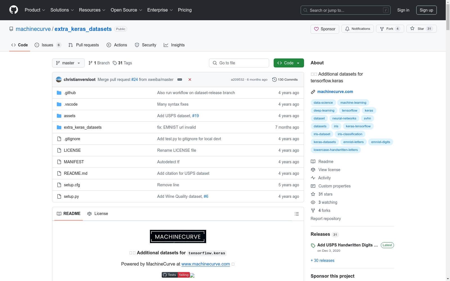The height and width of the screenshot is (281, 450).
Task: Switch to Pull requests tab
Action: (84, 45)
